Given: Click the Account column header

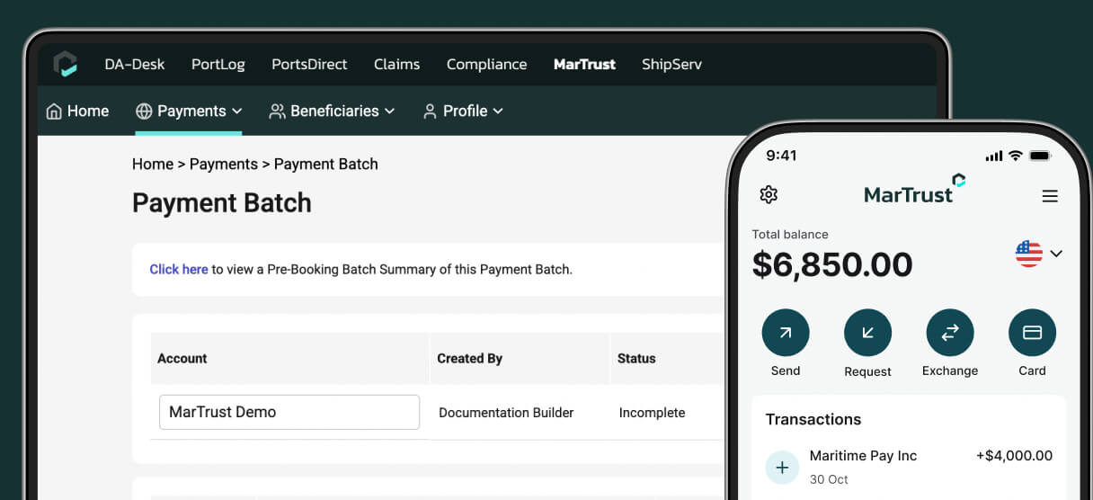Looking at the screenshot, I should click(x=182, y=358).
